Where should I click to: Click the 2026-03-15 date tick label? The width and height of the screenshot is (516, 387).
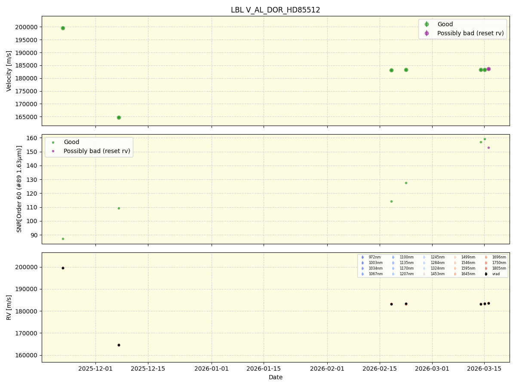pos(484,369)
